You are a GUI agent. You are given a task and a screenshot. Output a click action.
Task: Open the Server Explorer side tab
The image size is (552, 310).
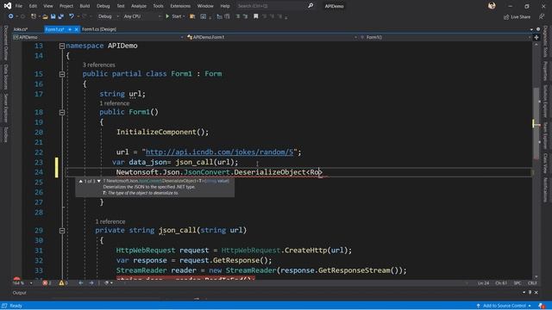click(x=6, y=108)
